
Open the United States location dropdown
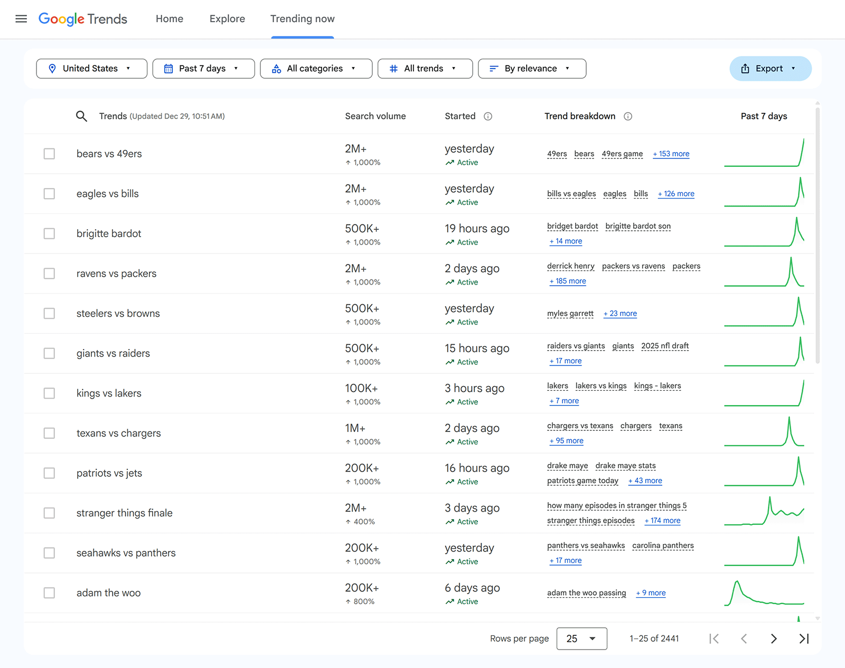click(91, 69)
